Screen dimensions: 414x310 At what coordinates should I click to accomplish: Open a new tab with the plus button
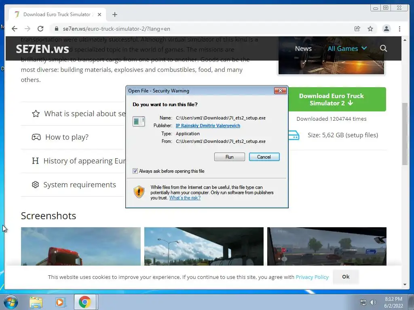114,15
